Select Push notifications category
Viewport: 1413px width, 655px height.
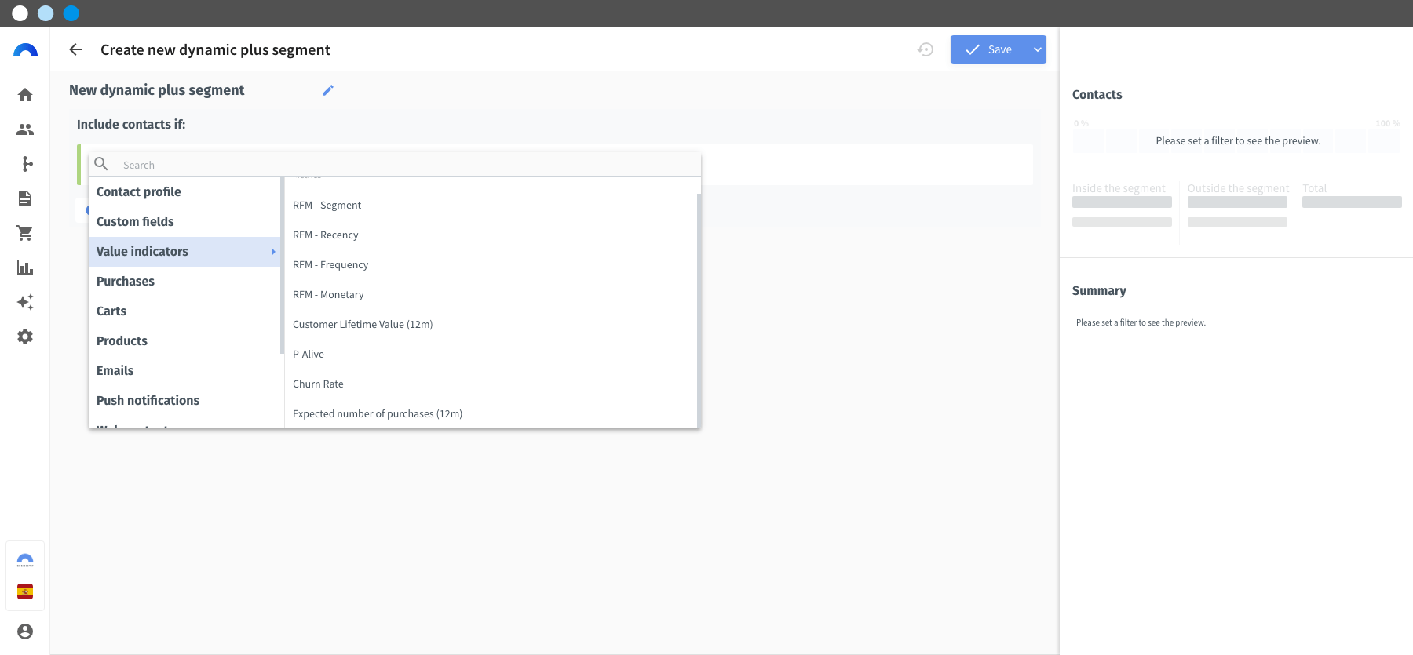click(x=184, y=401)
